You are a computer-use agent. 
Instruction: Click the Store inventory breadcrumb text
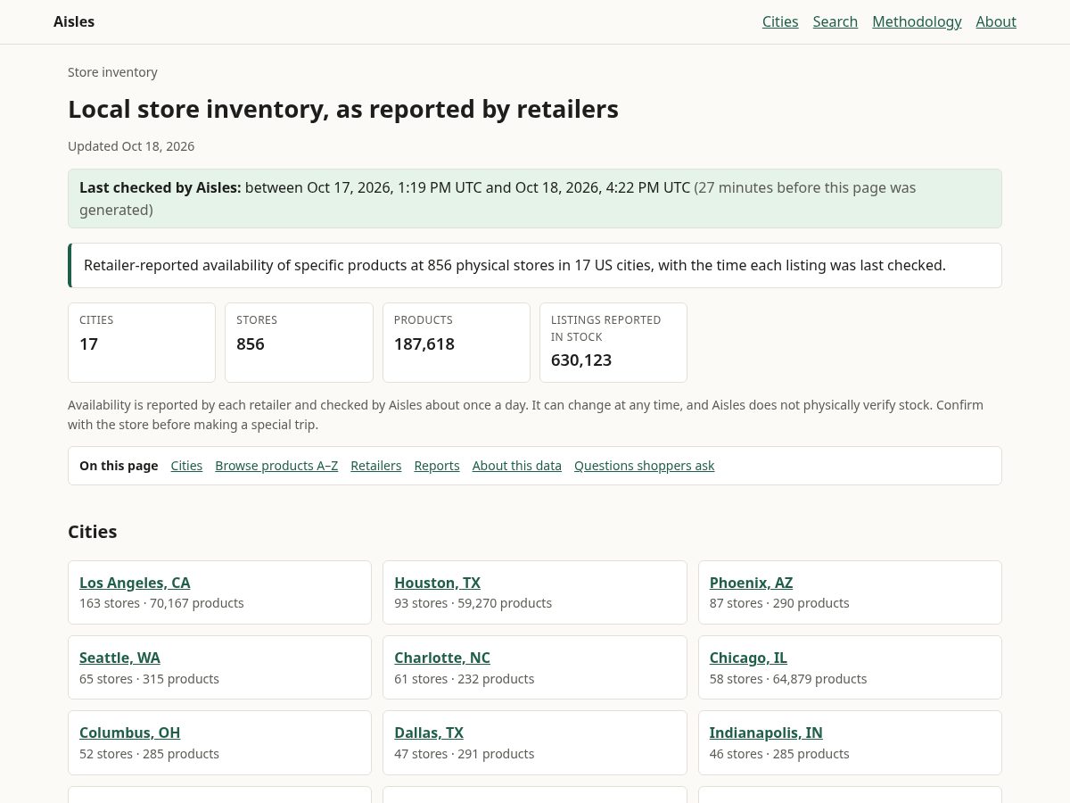[112, 72]
